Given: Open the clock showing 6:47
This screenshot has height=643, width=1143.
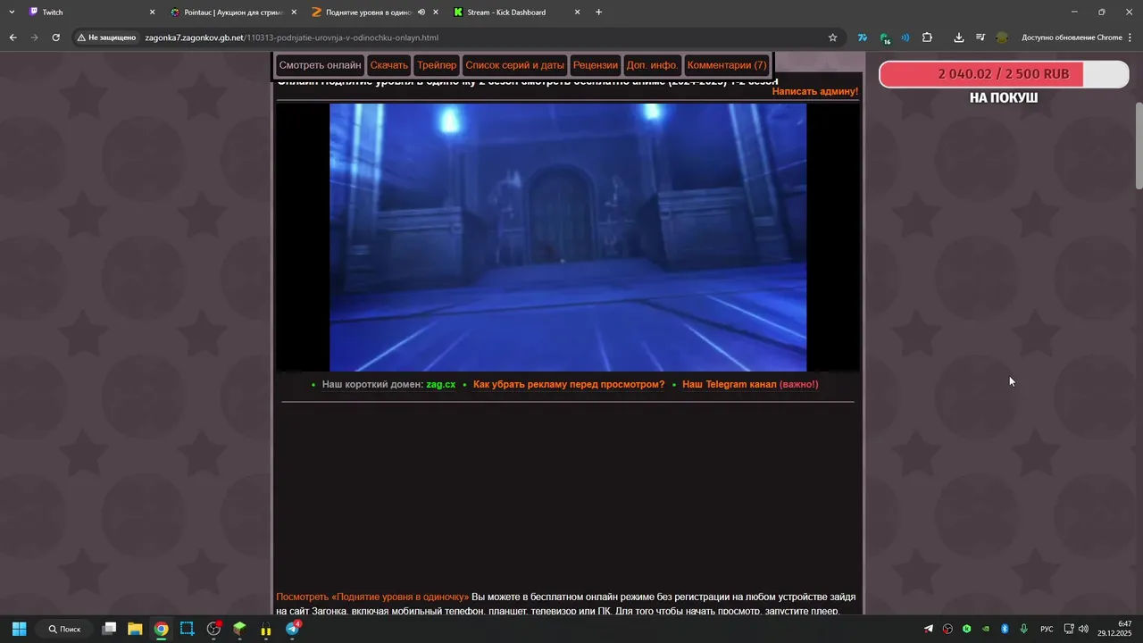Looking at the screenshot, I should pos(1115,629).
